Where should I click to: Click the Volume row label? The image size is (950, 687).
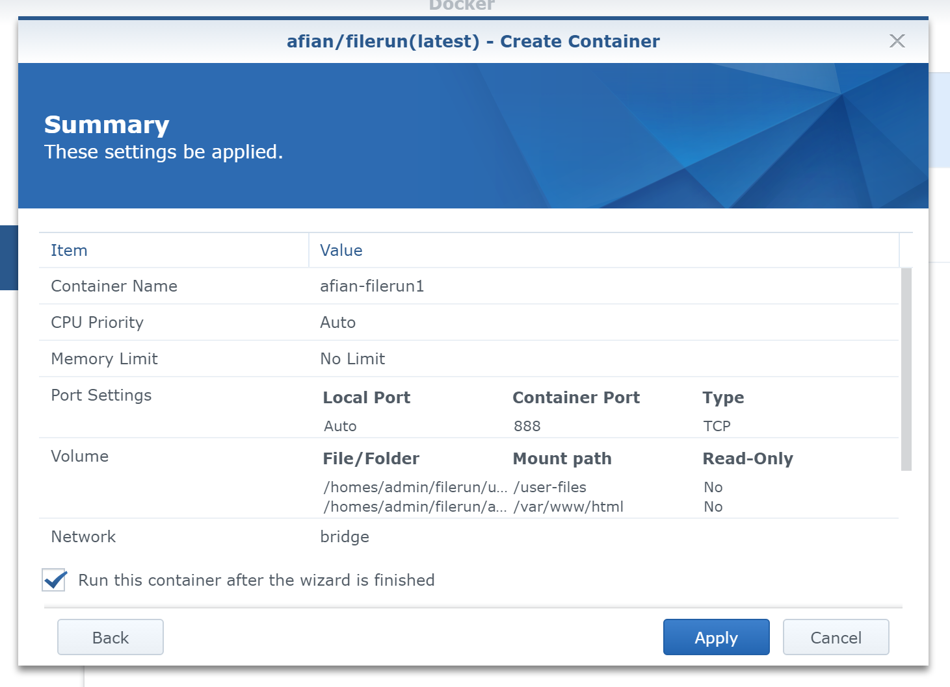[x=80, y=456]
